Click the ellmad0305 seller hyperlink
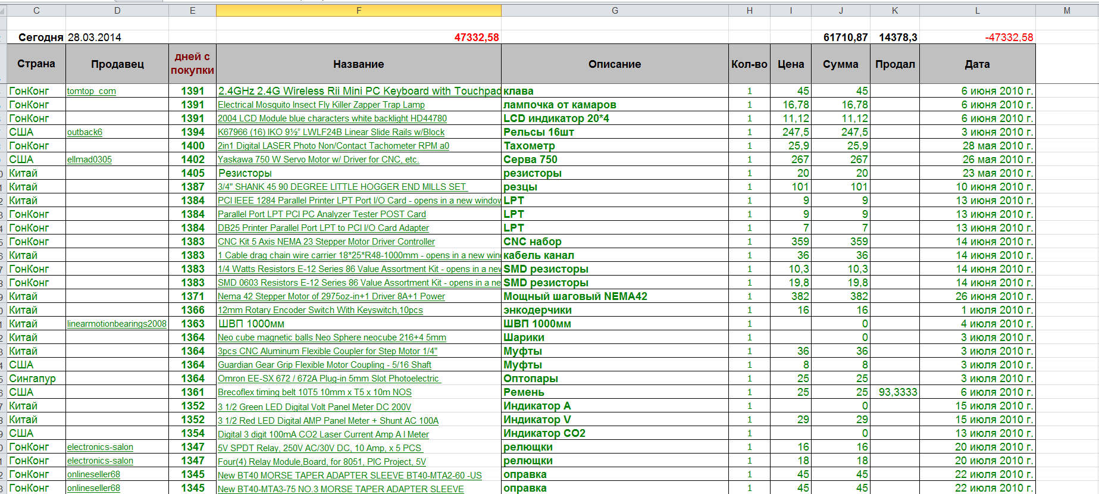The height and width of the screenshot is (494, 1099). 89,160
